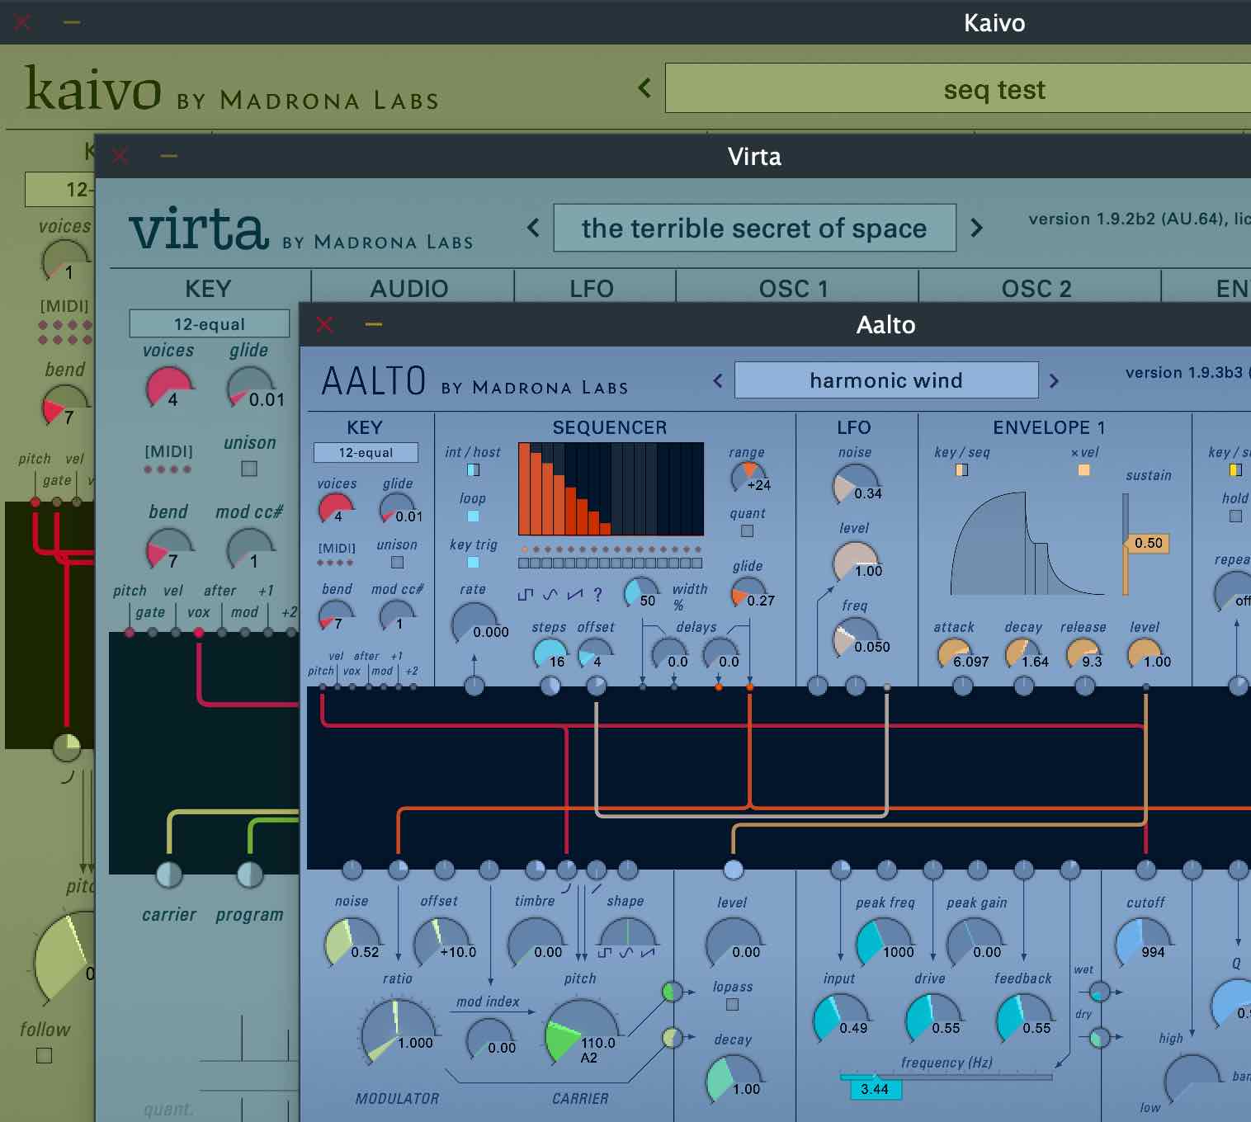Go to next Virta preset arrow

coord(976,228)
